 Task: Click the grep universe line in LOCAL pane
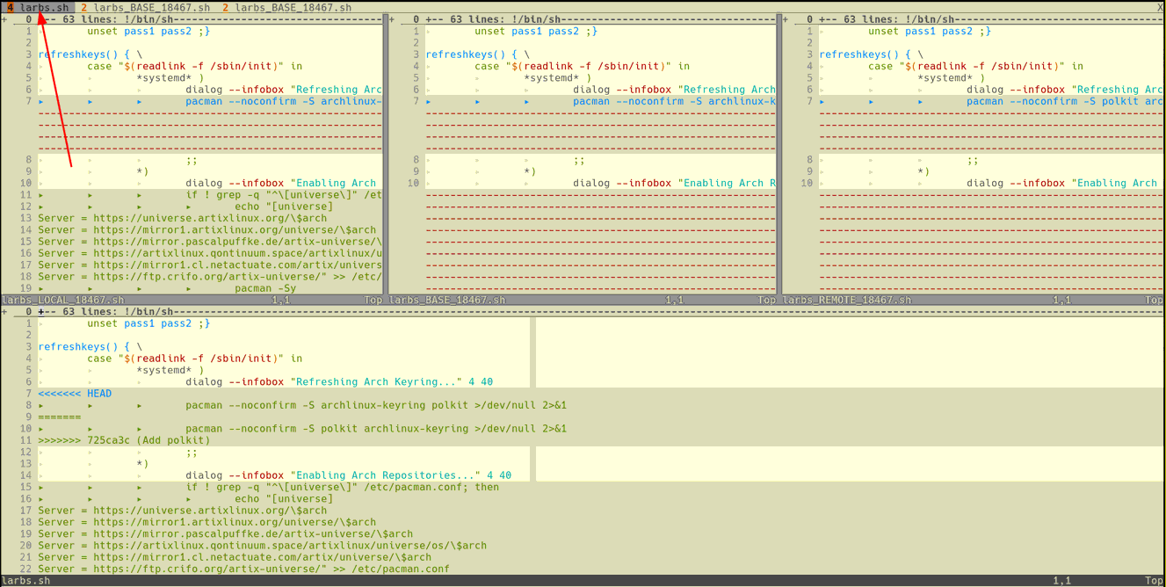[x=284, y=195]
